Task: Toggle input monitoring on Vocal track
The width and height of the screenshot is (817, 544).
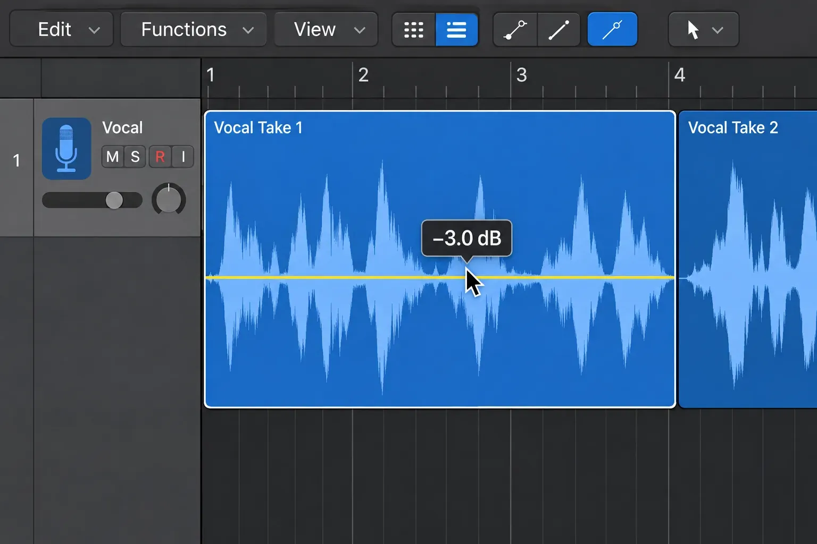Action: [x=183, y=157]
